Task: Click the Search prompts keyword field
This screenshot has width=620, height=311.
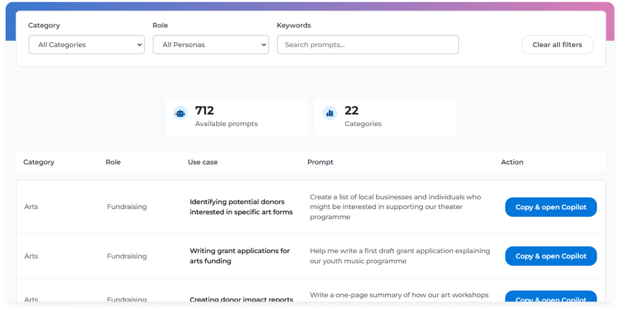Action: coord(368,44)
